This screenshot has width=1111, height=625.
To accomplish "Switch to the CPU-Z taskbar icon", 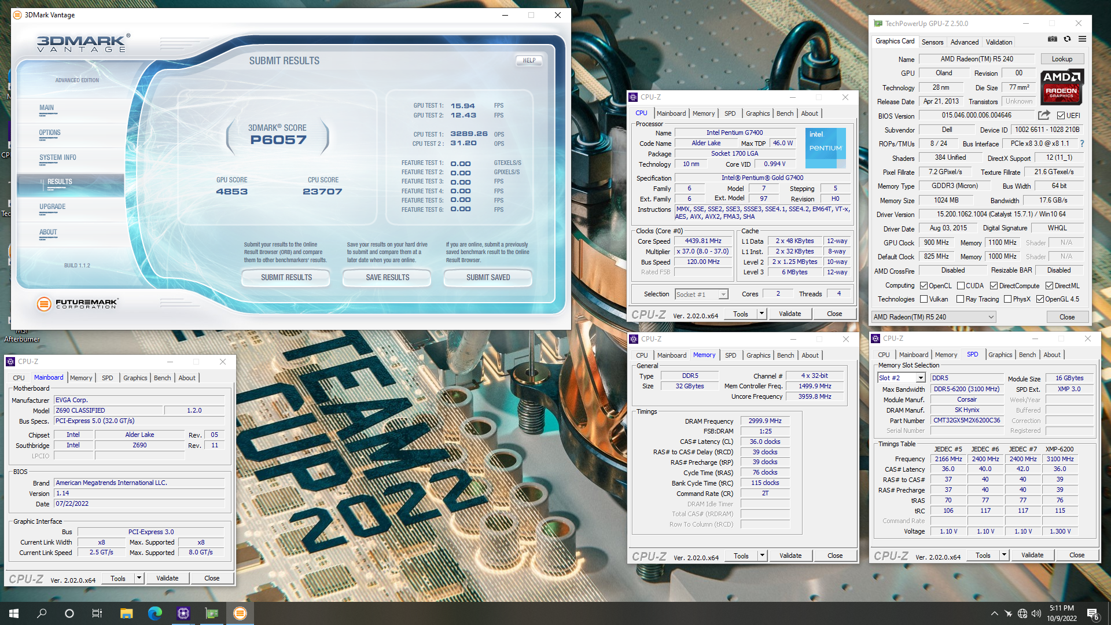I will 183,613.
